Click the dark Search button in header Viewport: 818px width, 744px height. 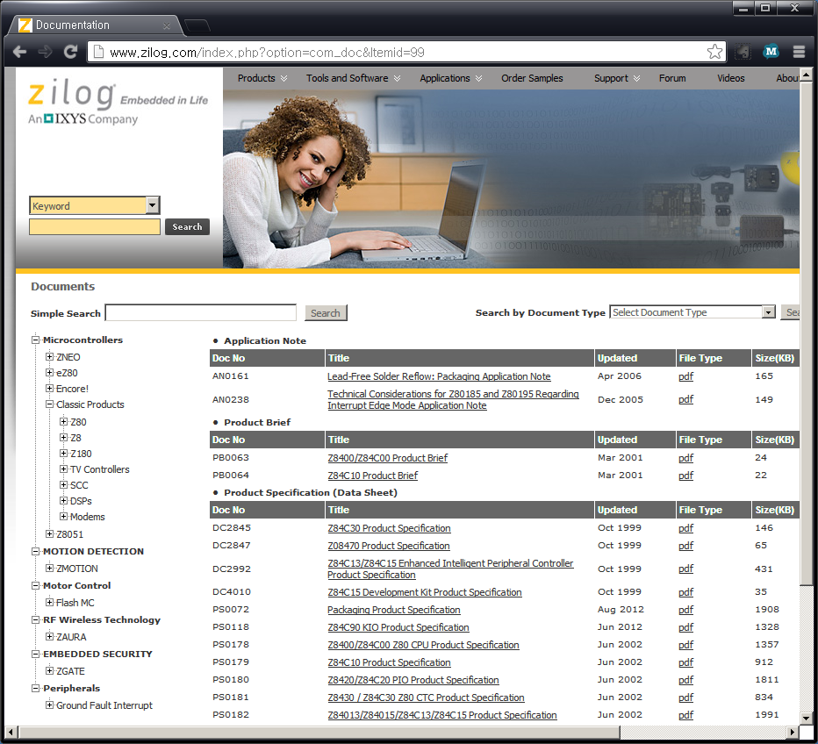187,227
